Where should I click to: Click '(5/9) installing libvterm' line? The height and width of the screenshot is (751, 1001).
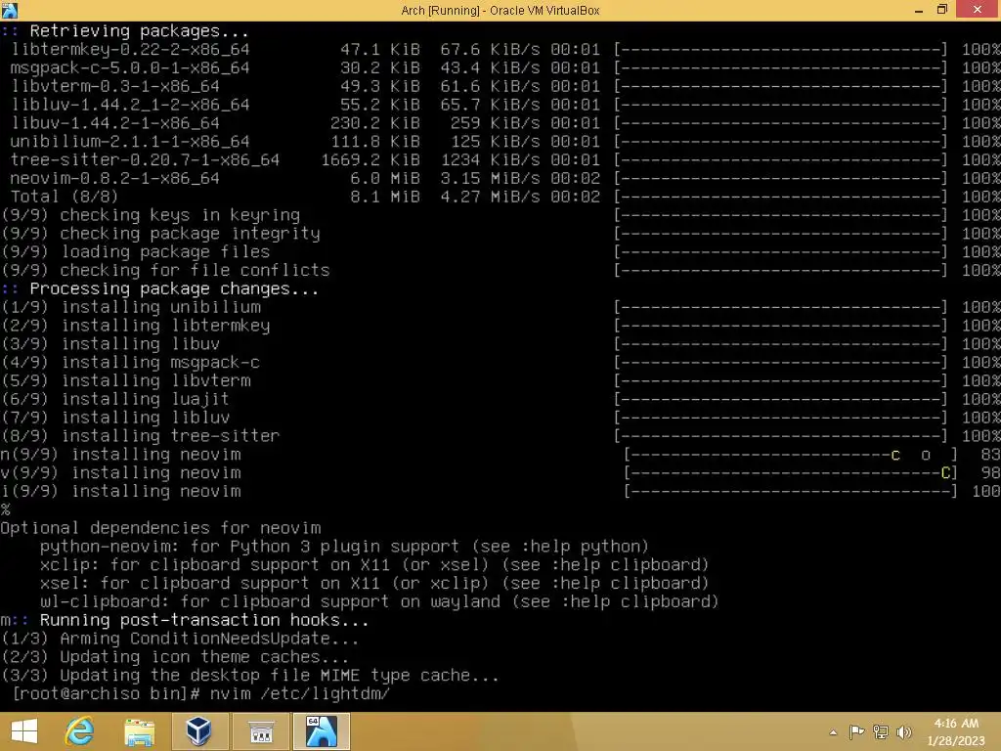click(126, 380)
